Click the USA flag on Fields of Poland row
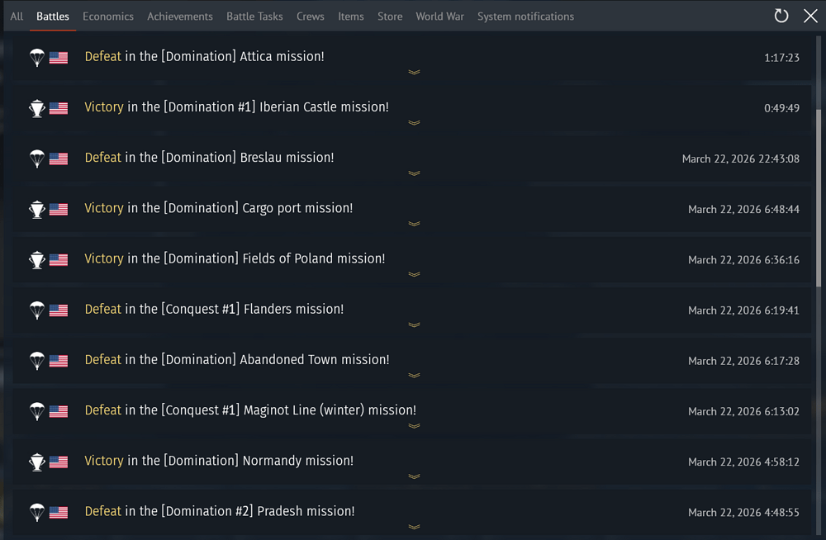Viewport: 826px width, 540px height. 59,259
